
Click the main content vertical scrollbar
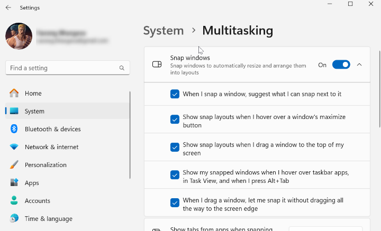380,89
